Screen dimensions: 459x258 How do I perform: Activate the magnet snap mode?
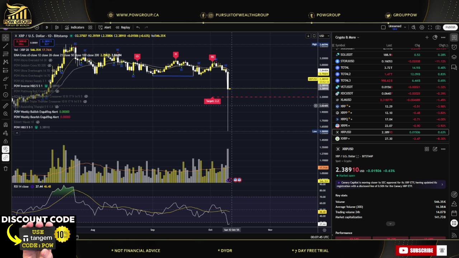(x=5, y=125)
